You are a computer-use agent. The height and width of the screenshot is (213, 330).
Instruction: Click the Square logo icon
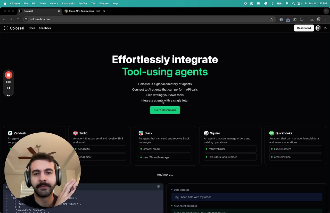(x=206, y=133)
